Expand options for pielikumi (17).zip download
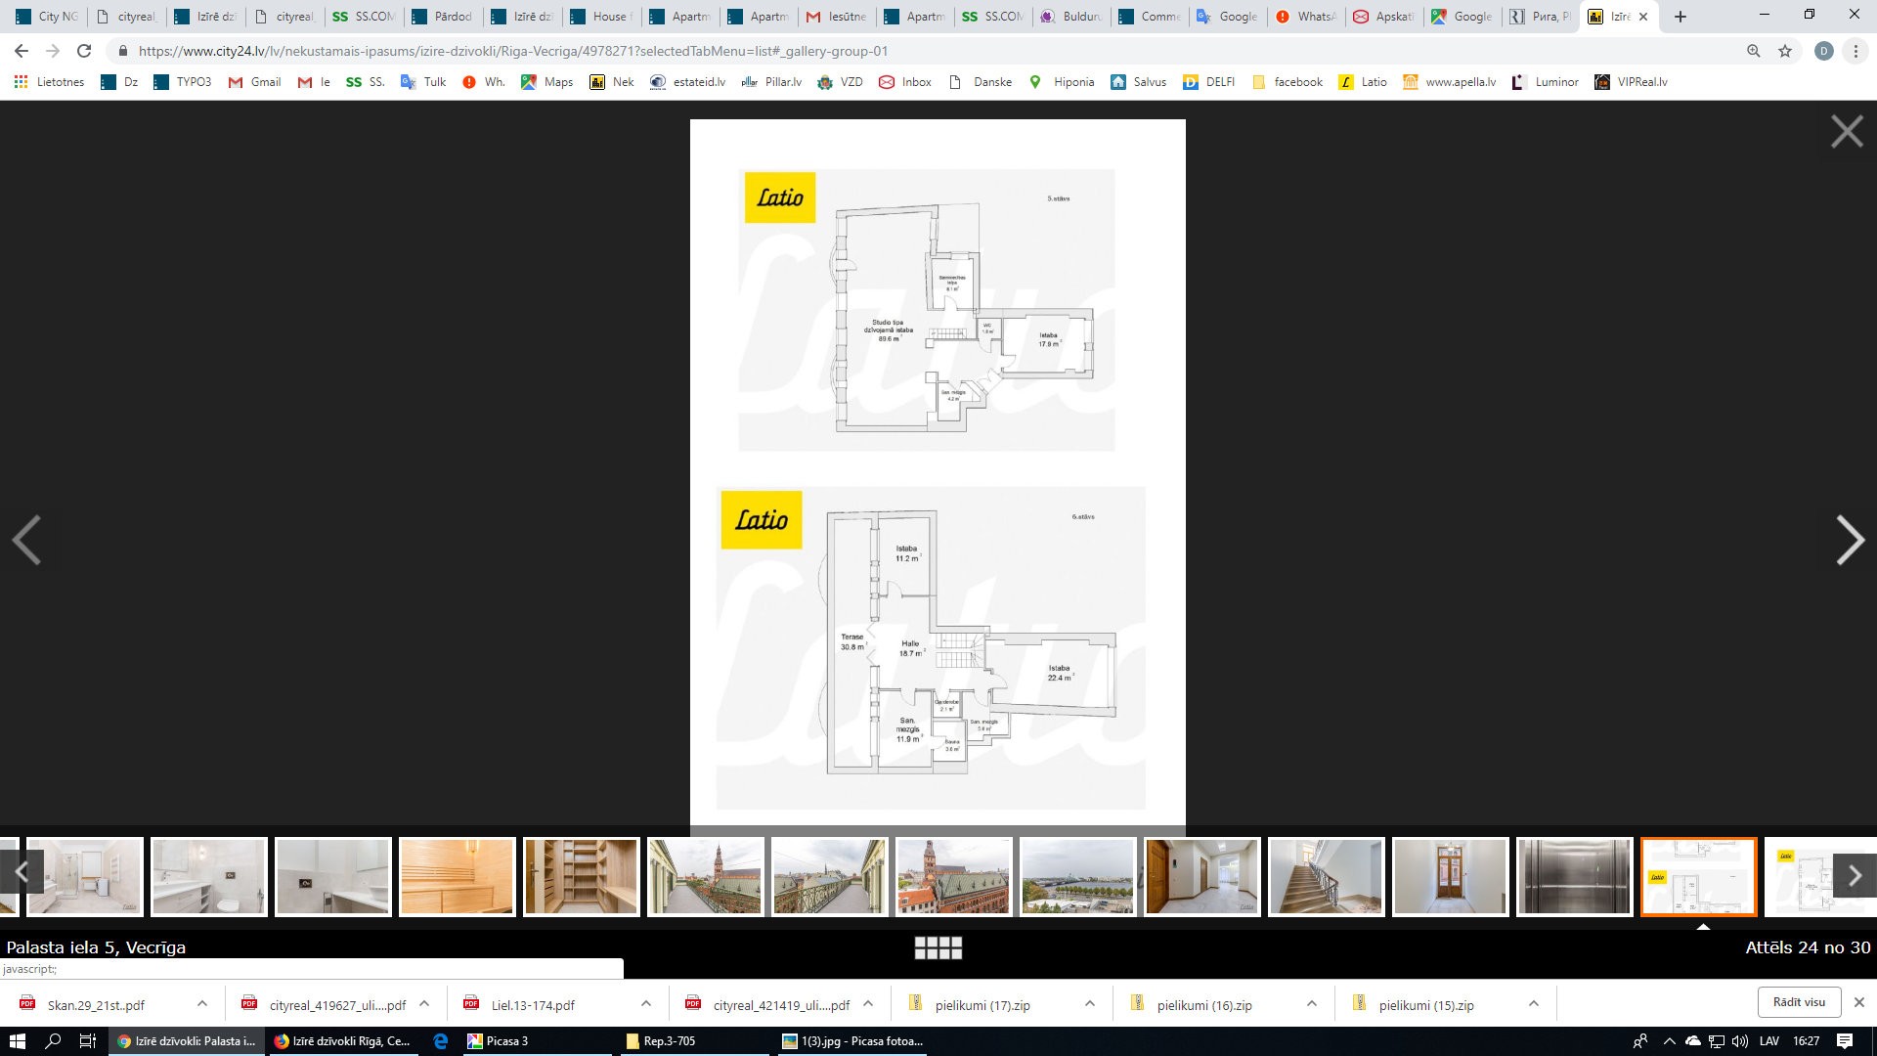Viewport: 1877px width, 1056px height. tap(1090, 1004)
